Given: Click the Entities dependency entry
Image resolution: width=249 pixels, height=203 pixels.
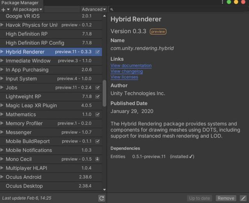Looking at the screenshot, I should pos(152,157).
